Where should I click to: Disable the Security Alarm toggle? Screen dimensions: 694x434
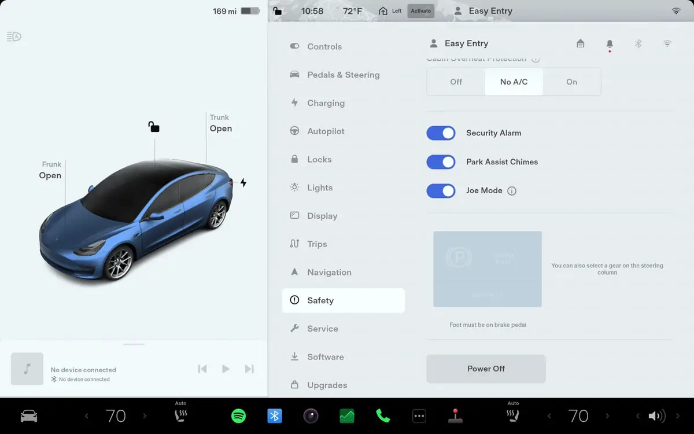[x=441, y=133]
